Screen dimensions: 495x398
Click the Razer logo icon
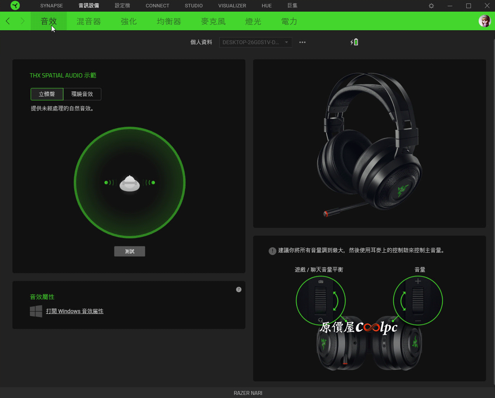[x=15, y=5]
